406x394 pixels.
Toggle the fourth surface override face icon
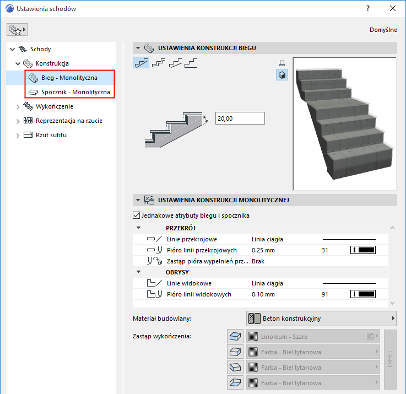tap(235, 382)
